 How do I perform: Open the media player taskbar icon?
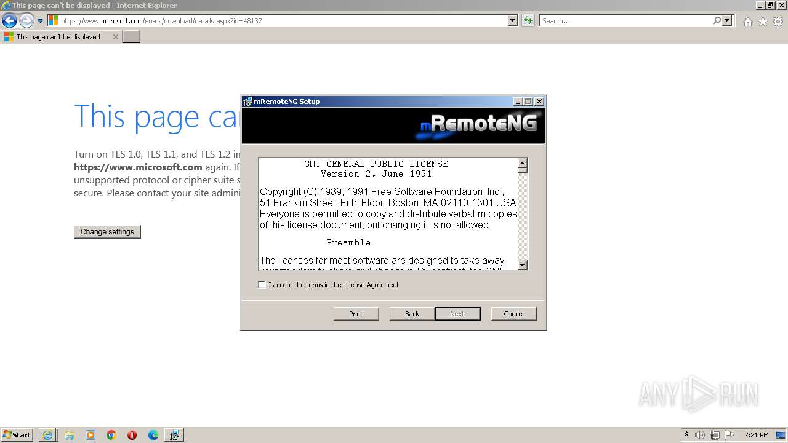90,435
